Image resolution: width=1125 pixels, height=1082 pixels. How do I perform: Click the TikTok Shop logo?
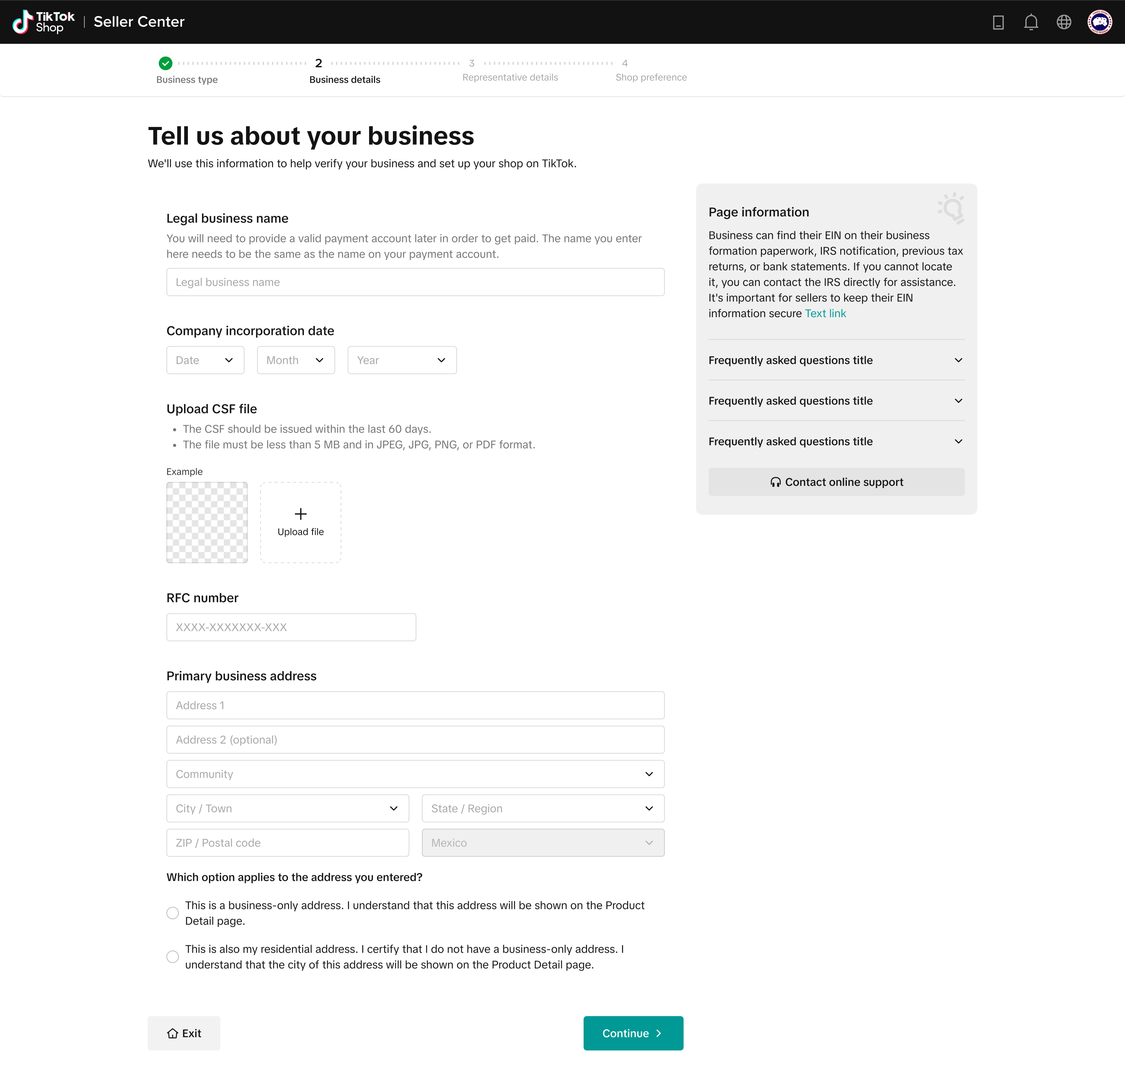(44, 22)
